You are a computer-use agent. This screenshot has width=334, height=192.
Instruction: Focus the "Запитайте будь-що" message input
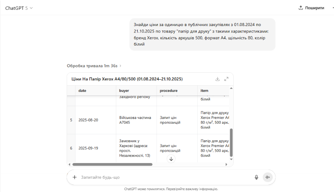[163, 177]
